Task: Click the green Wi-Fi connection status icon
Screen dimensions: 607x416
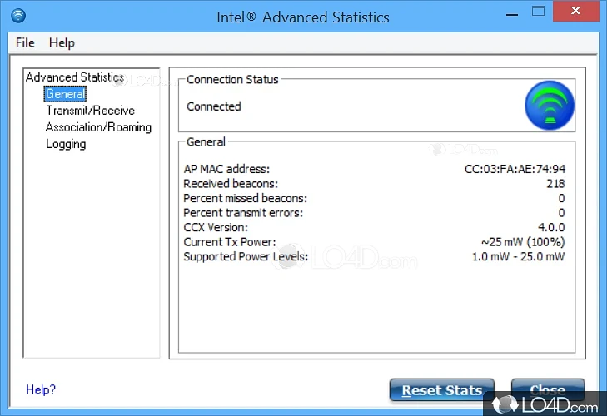Action: click(549, 105)
